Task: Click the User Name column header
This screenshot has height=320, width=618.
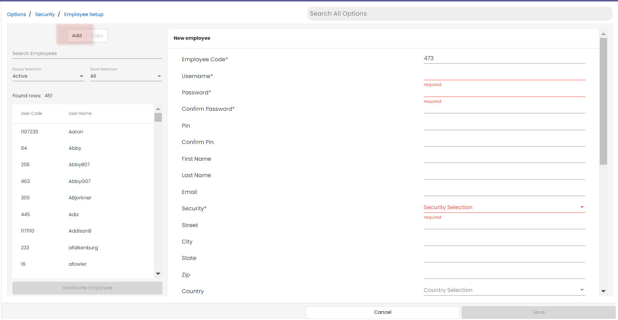Action: pos(80,114)
